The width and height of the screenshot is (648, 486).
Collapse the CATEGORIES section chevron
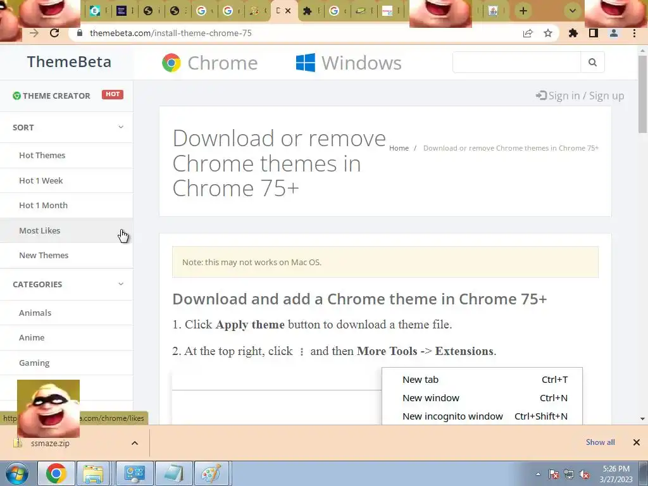[121, 284]
